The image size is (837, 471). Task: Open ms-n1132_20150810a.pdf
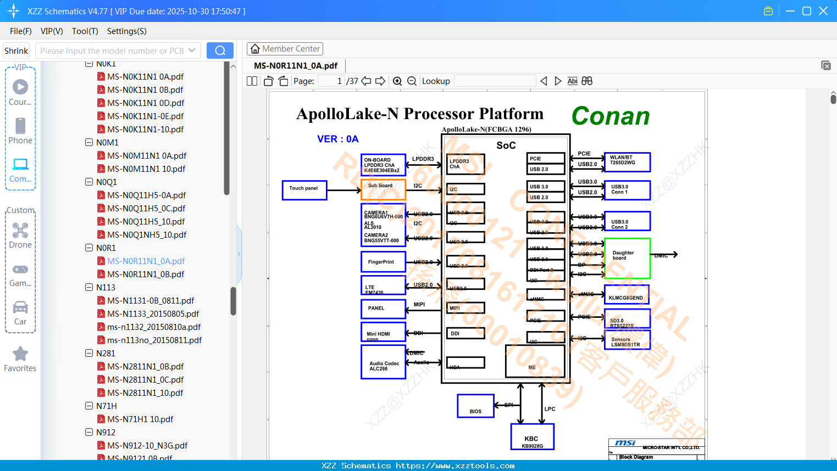tap(154, 327)
